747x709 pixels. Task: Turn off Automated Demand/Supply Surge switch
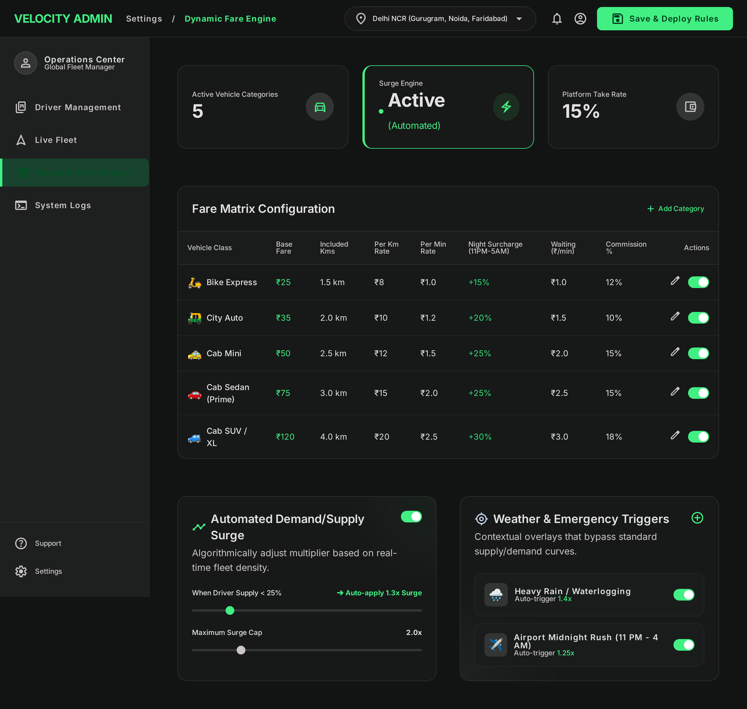click(411, 517)
